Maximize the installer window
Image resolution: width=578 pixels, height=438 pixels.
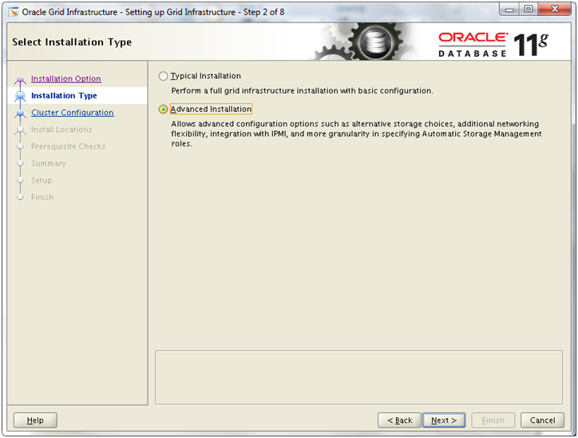[x=529, y=10]
